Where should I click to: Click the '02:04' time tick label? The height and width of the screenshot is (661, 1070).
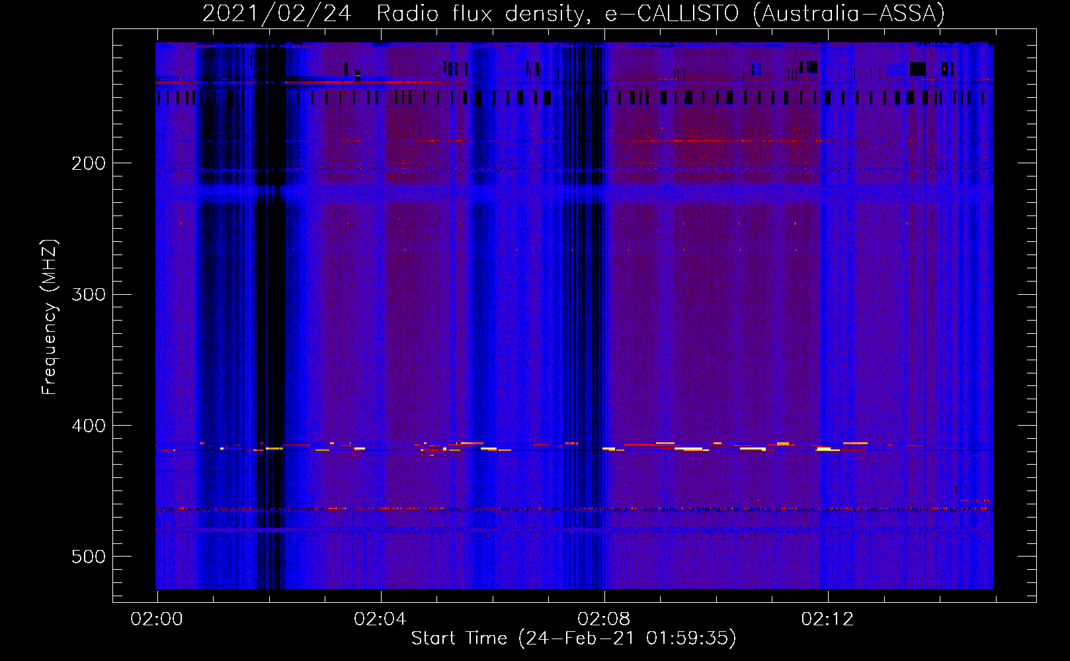click(380, 619)
